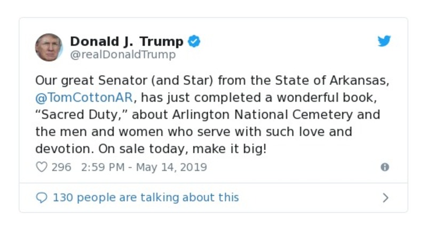The width and height of the screenshot is (427, 230).
Task: Click the 296 likes count
Action: coord(61,167)
